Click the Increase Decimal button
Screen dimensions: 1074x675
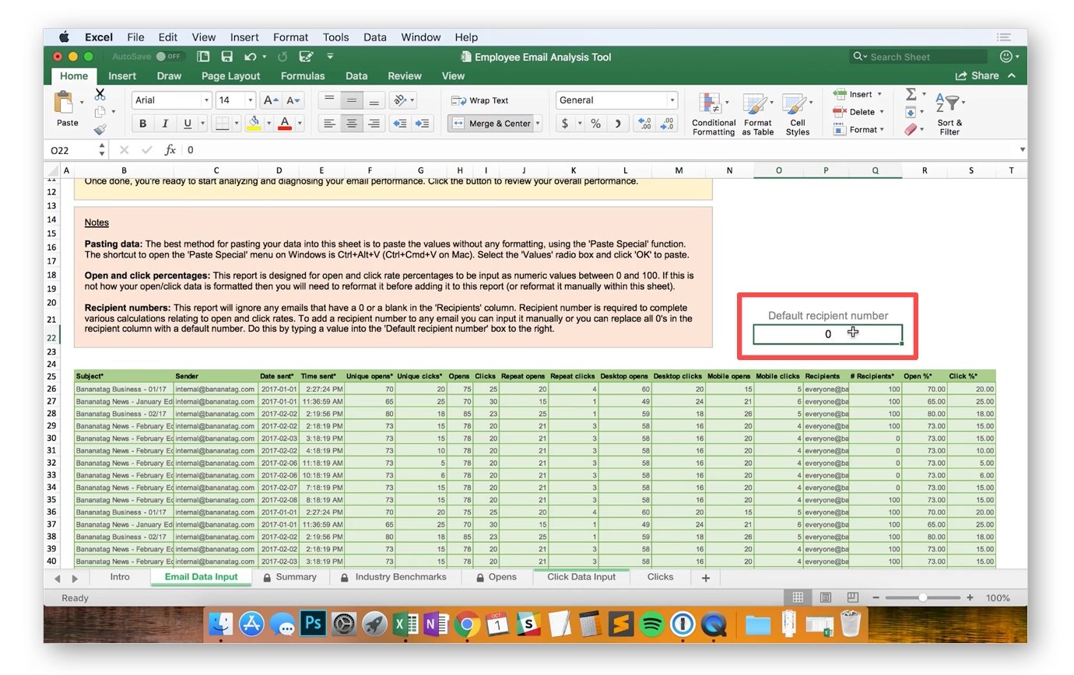pos(644,124)
